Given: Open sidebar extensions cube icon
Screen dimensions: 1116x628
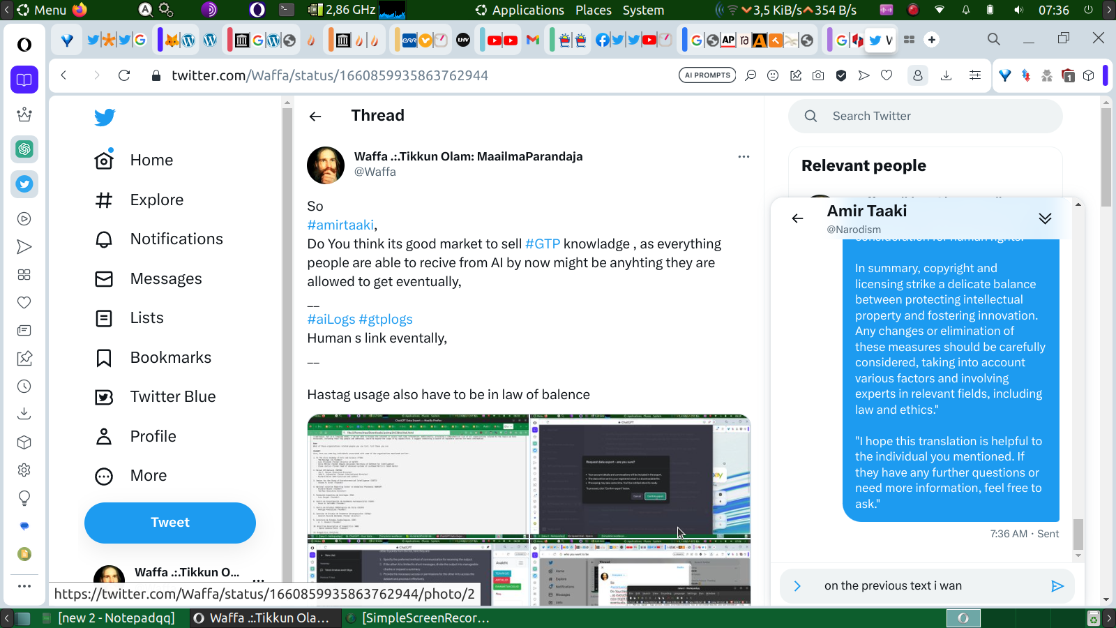Looking at the screenshot, I should tap(24, 442).
